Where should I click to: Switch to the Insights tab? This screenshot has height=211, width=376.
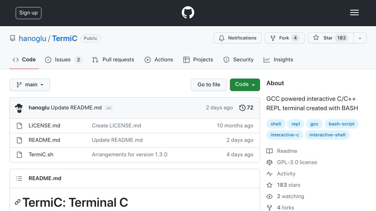click(x=278, y=59)
